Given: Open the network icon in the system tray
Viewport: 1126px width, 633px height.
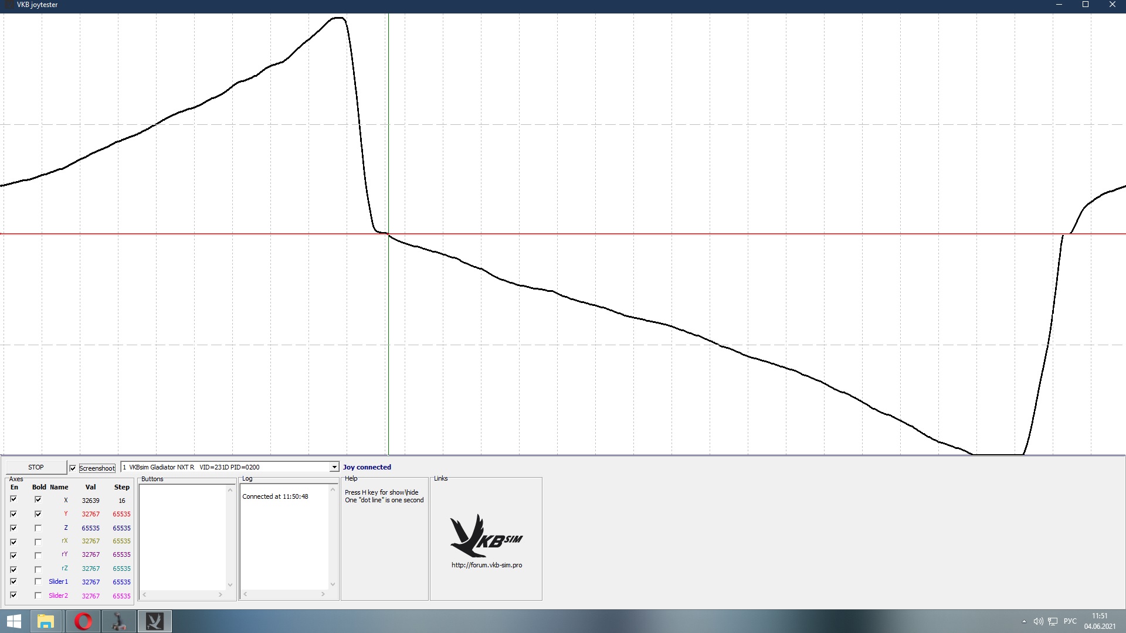Looking at the screenshot, I should pos(1053,621).
